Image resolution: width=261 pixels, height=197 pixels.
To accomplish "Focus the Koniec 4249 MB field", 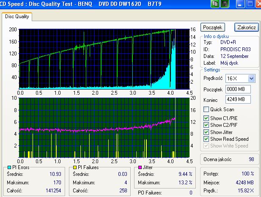I will [238, 99].
